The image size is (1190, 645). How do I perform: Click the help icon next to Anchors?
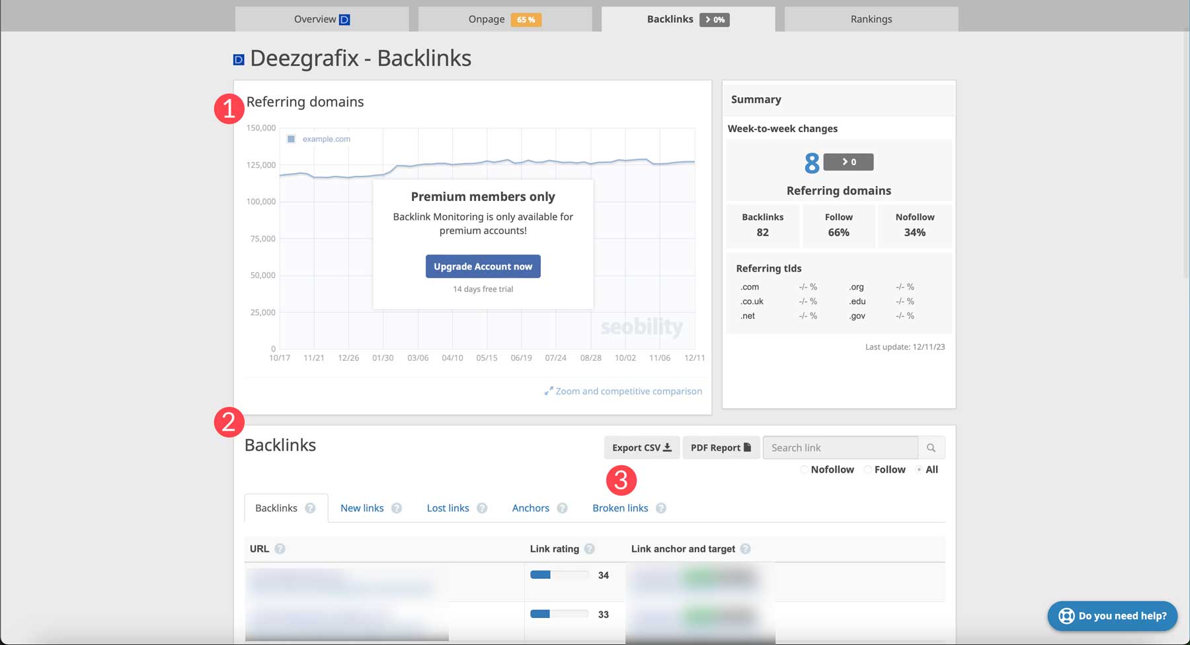point(563,508)
